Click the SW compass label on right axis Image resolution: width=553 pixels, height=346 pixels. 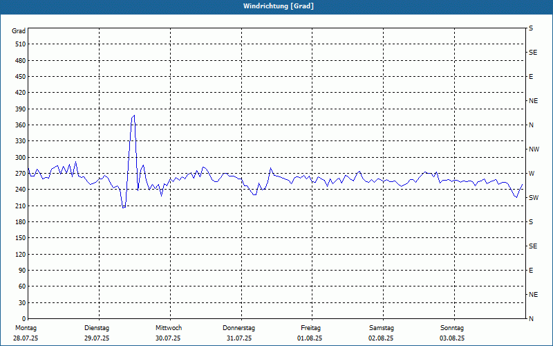point(533,198)
